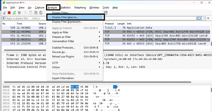The width and height of the screenshot is (212, 111).
Task: Add a filter button with plus icon
Action: (208, 18)
